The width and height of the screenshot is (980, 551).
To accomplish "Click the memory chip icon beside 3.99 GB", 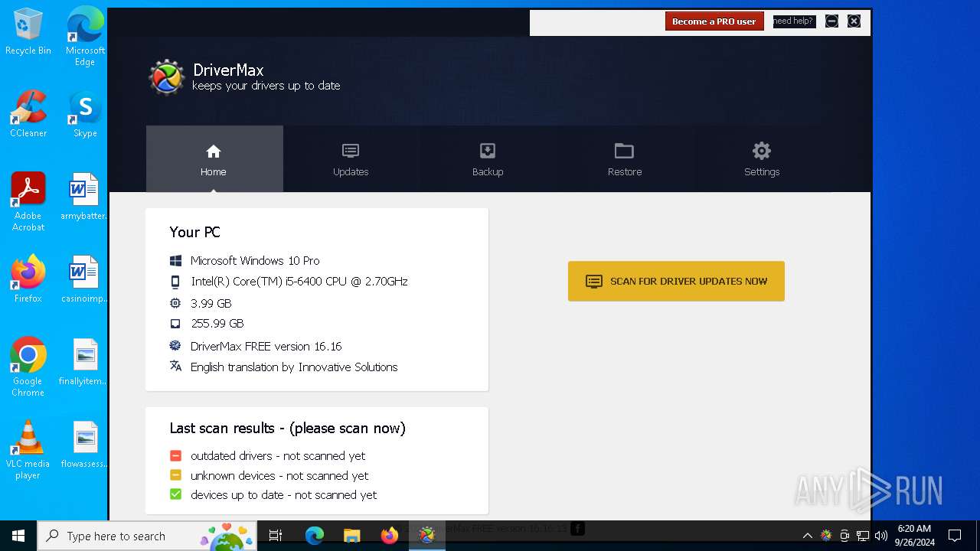I will [x=175, y=303].
